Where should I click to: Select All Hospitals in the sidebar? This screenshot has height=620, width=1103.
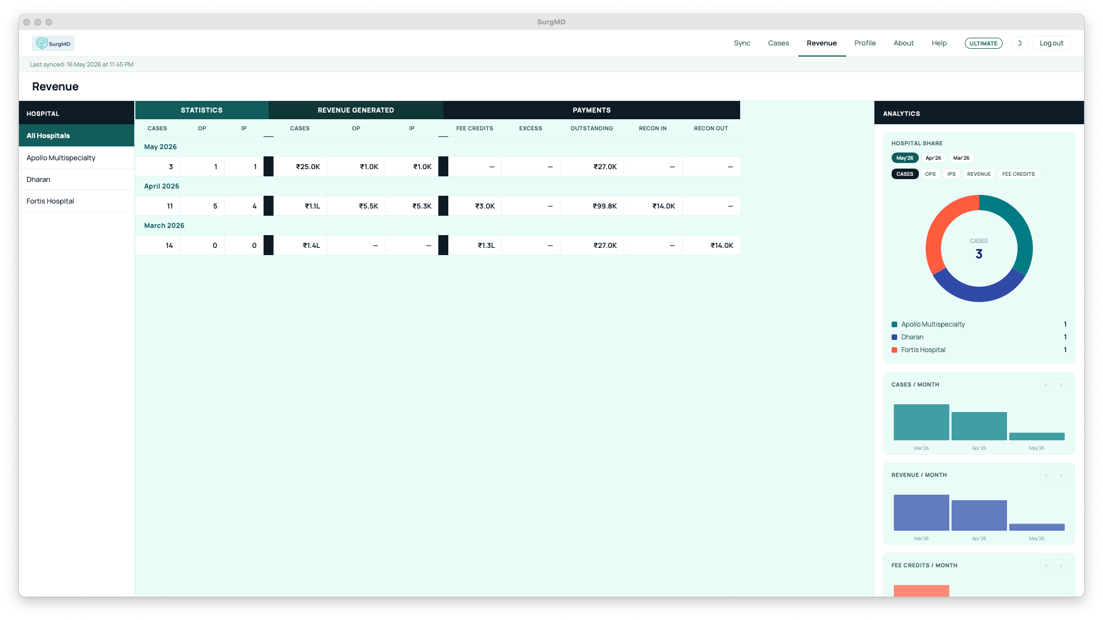tap(77, 136)
